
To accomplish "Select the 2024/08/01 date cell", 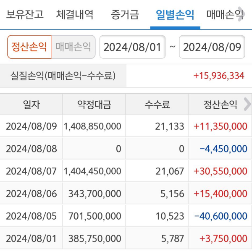I will click(x=31, y=238).
